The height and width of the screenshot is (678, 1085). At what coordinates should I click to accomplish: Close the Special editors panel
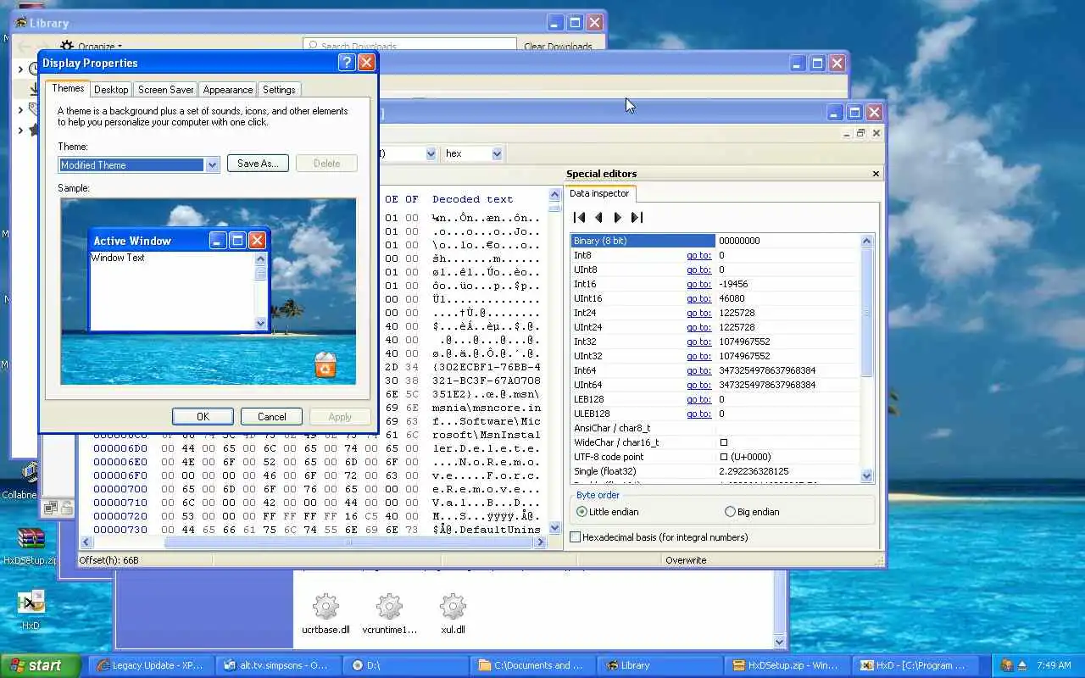876,174
